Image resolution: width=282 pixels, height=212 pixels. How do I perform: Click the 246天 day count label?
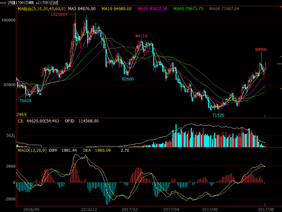(x=22, y=115)
